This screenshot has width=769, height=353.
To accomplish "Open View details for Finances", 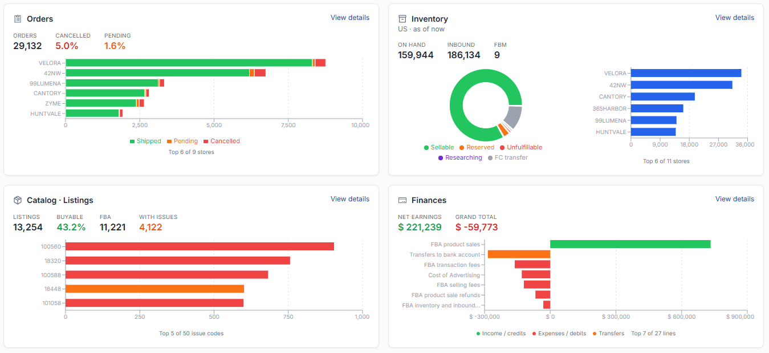I will (x=735, y=199).
